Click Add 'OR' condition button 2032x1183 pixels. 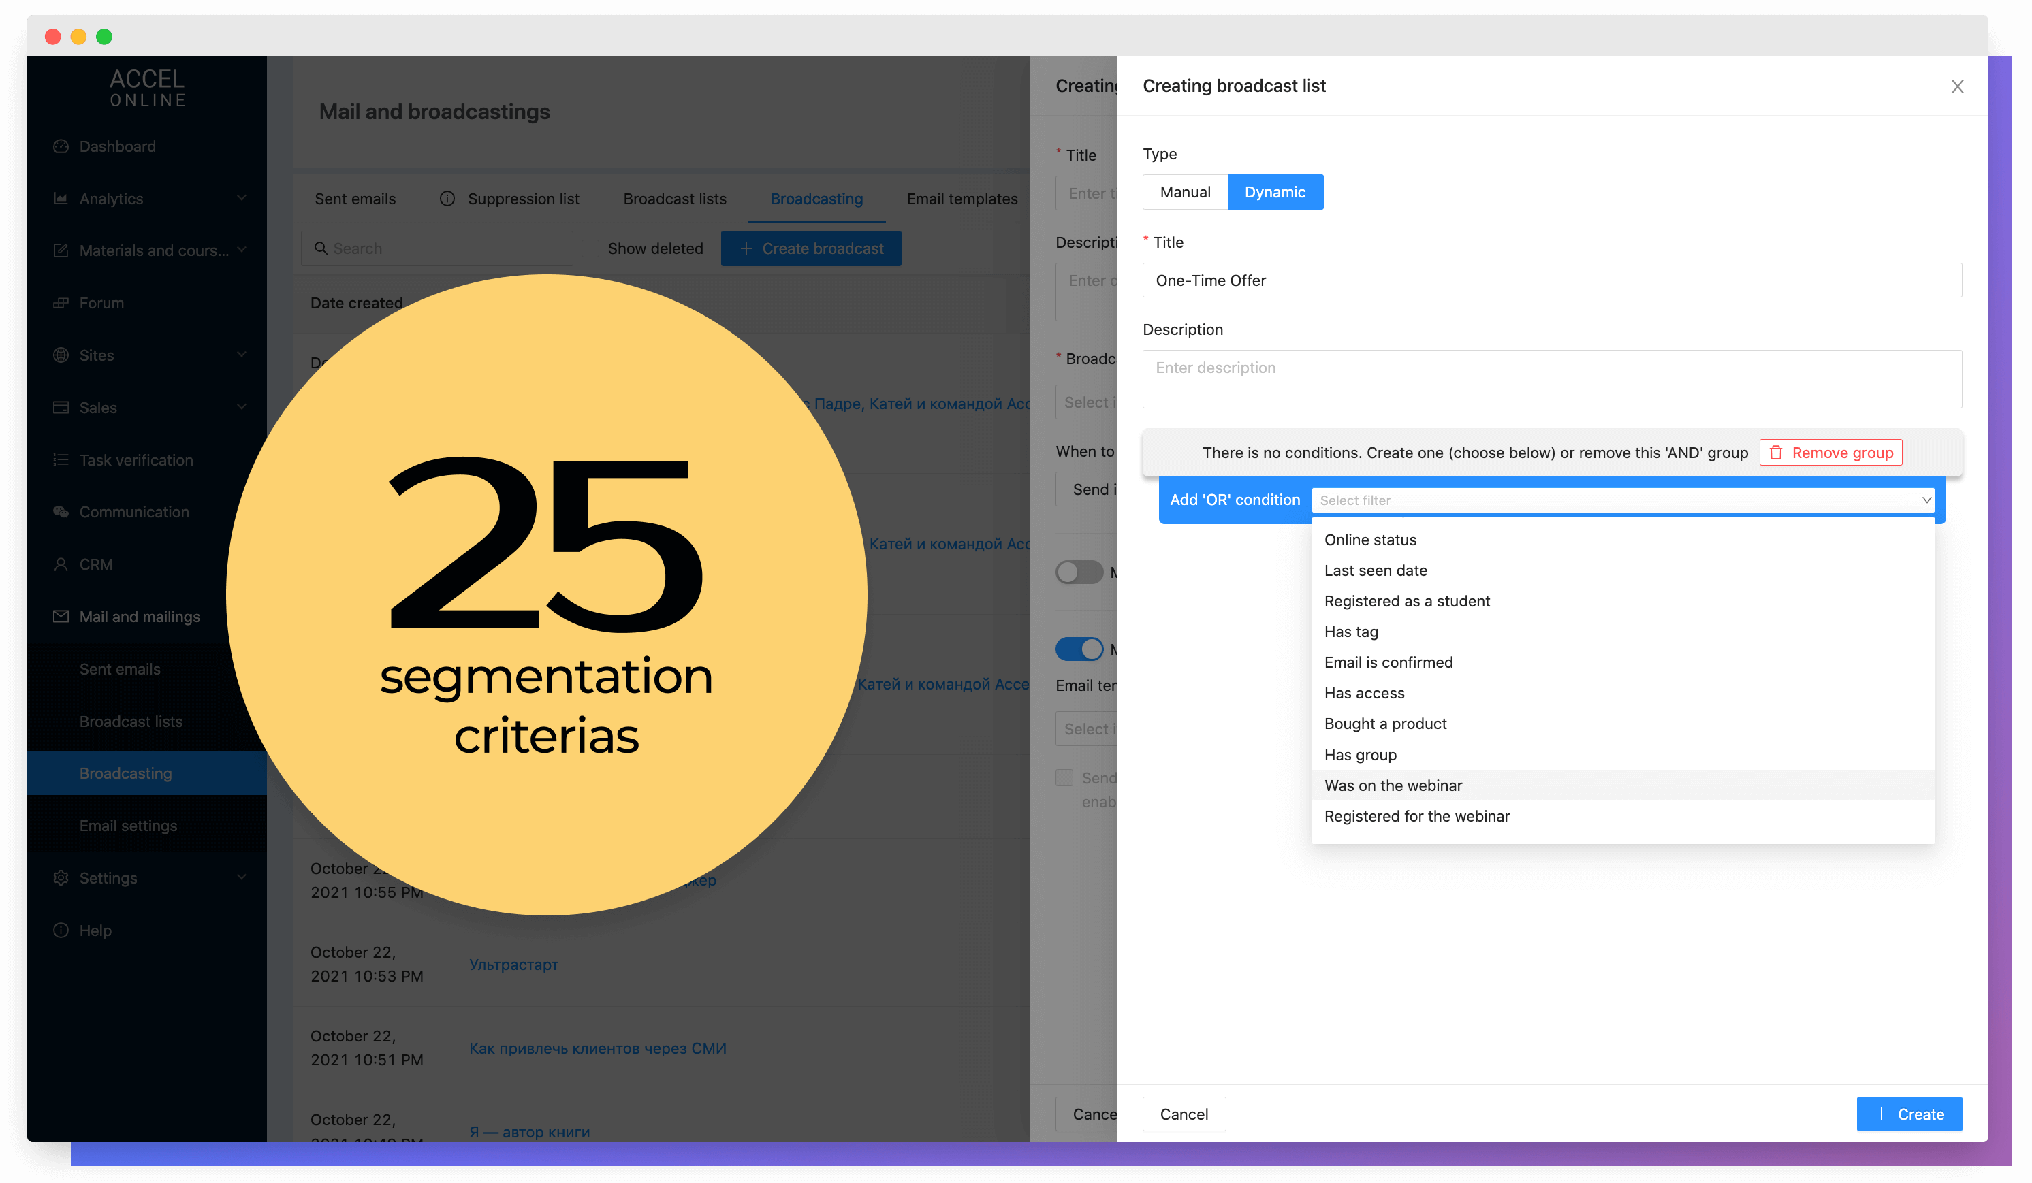pos(1235,500)
